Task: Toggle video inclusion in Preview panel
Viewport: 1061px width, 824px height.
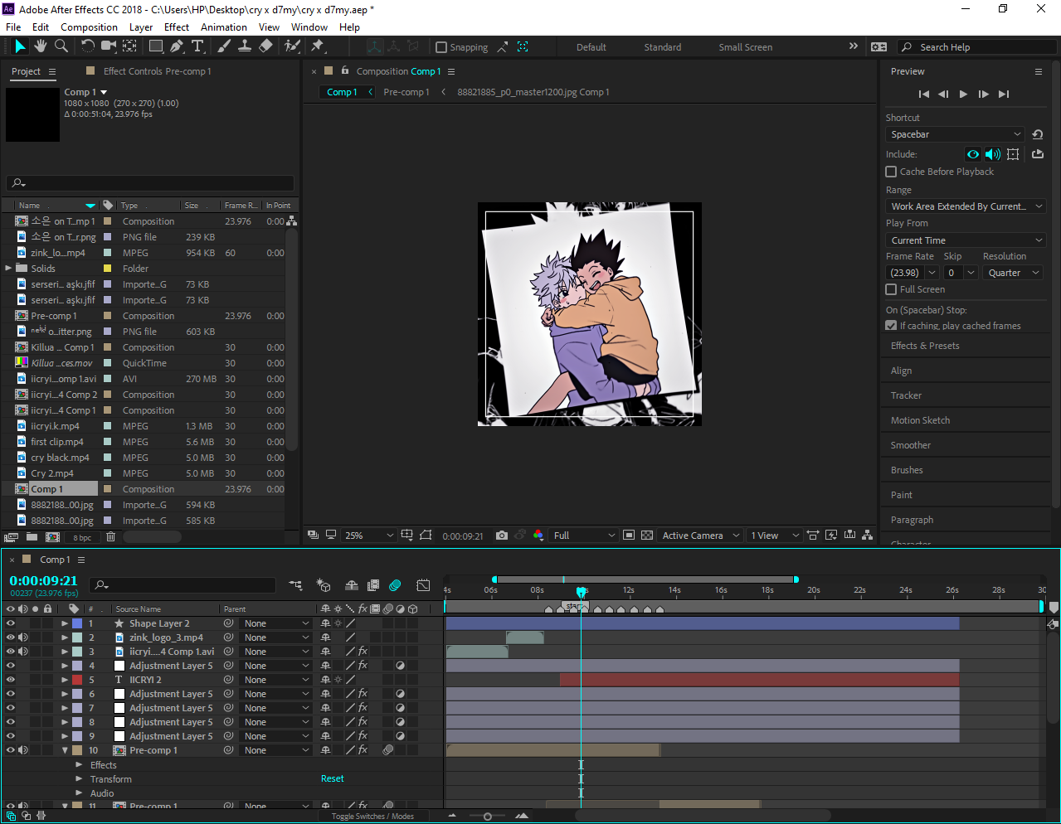Action: coord(973,154)
